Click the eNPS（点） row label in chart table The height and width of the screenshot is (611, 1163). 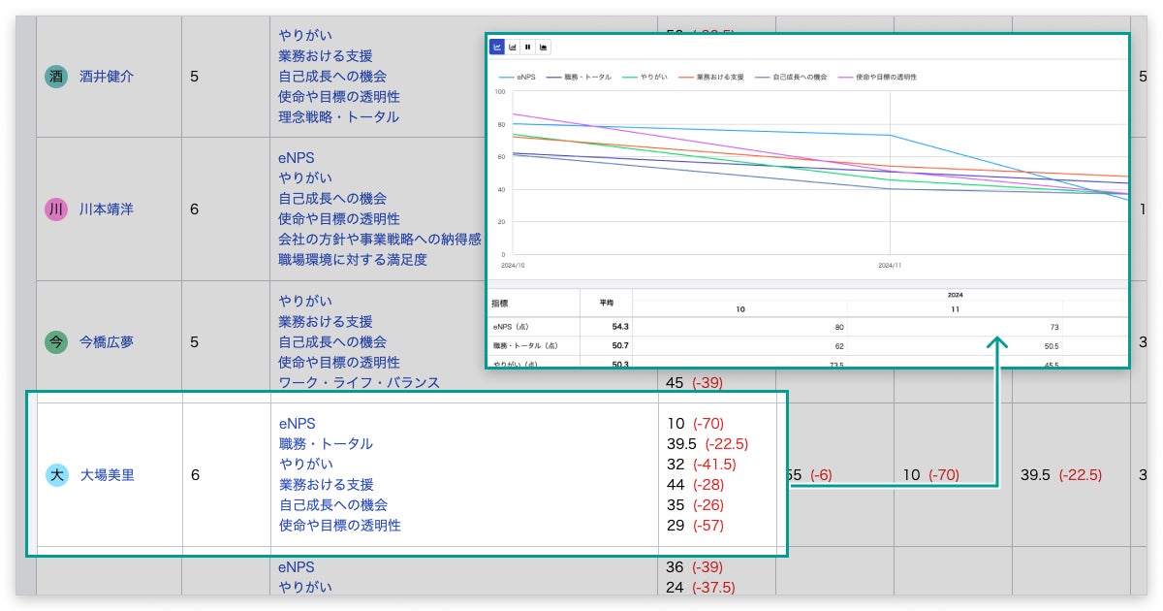(x=513, y=327)
